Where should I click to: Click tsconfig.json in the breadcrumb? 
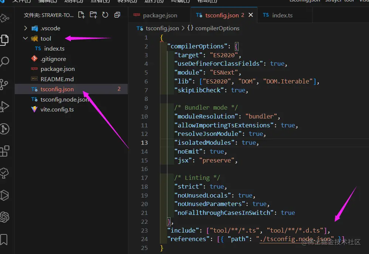click(x=162, y=28)
